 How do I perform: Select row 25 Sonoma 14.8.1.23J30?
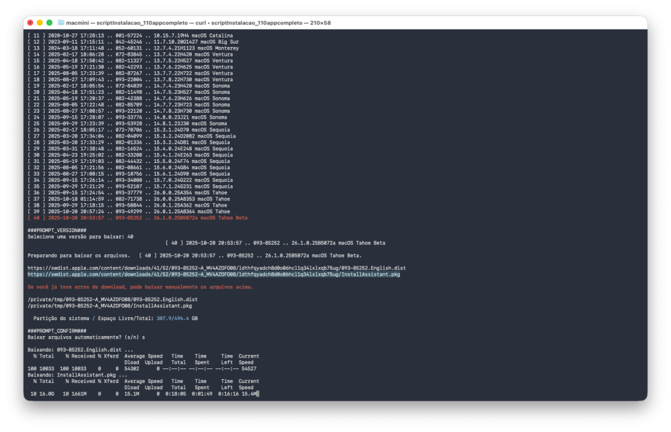(127, 123)
